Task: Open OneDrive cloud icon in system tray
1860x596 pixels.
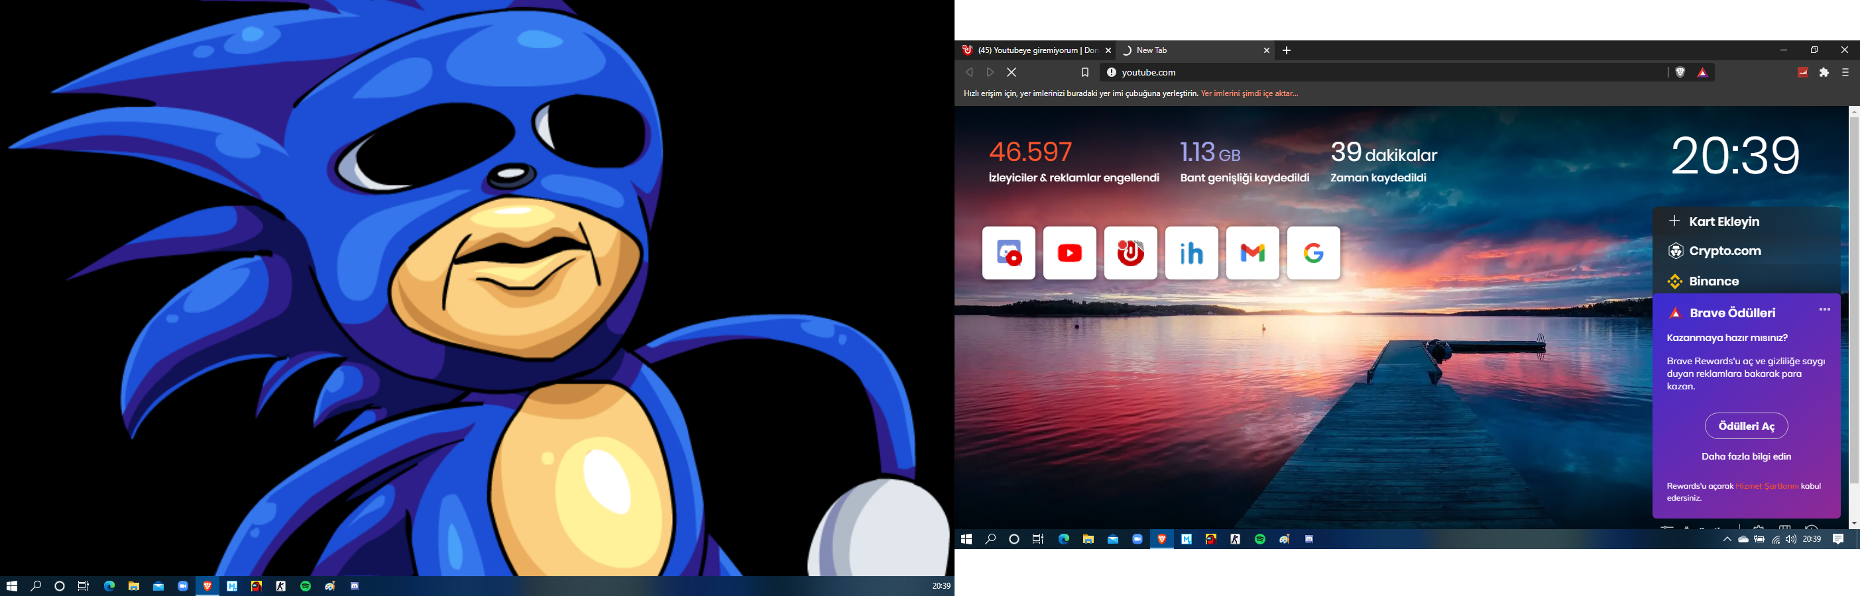Action: pyautogui.click(x=1743, y=539)
